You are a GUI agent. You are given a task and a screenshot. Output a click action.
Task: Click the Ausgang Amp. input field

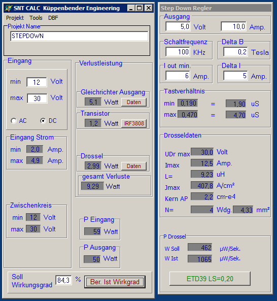pos(233,26)
